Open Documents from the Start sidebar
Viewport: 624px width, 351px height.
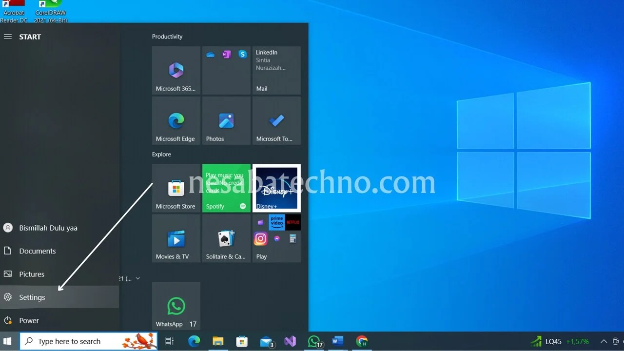pos(59,251)
